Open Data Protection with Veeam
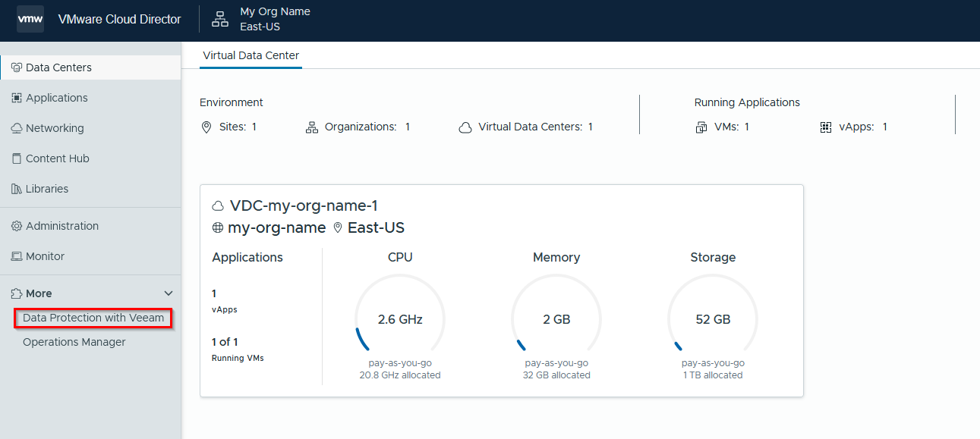This screenshot has height=439, width=980. click(x=93, y=318)
